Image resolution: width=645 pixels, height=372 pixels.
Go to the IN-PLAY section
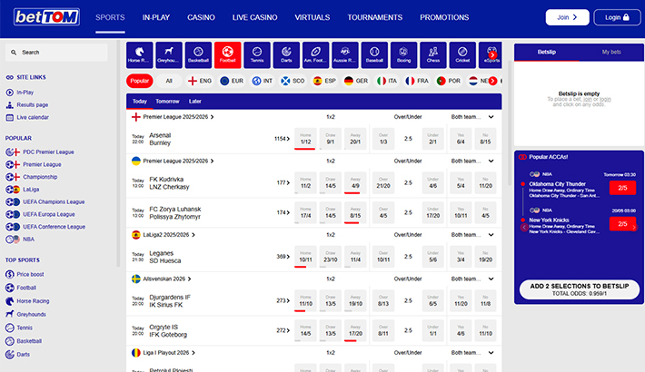(156, 17)
